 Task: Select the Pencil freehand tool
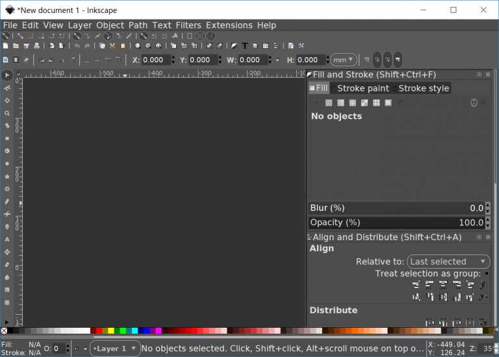click(7, 201)
